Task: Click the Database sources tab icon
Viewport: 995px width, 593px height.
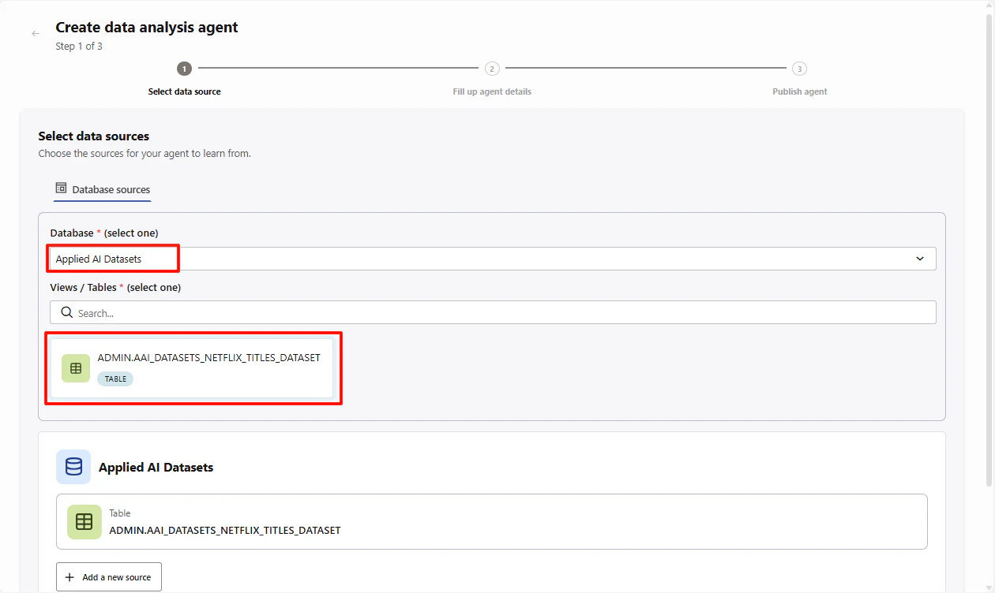Action: tap(61, 188)
